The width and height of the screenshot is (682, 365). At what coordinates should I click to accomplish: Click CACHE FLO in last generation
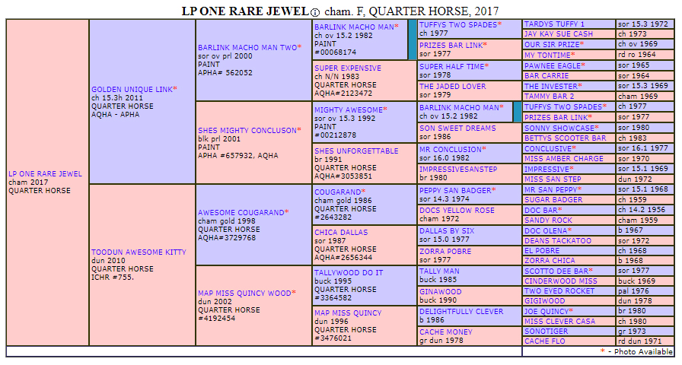pyautogui.click(x=544, y=341)
